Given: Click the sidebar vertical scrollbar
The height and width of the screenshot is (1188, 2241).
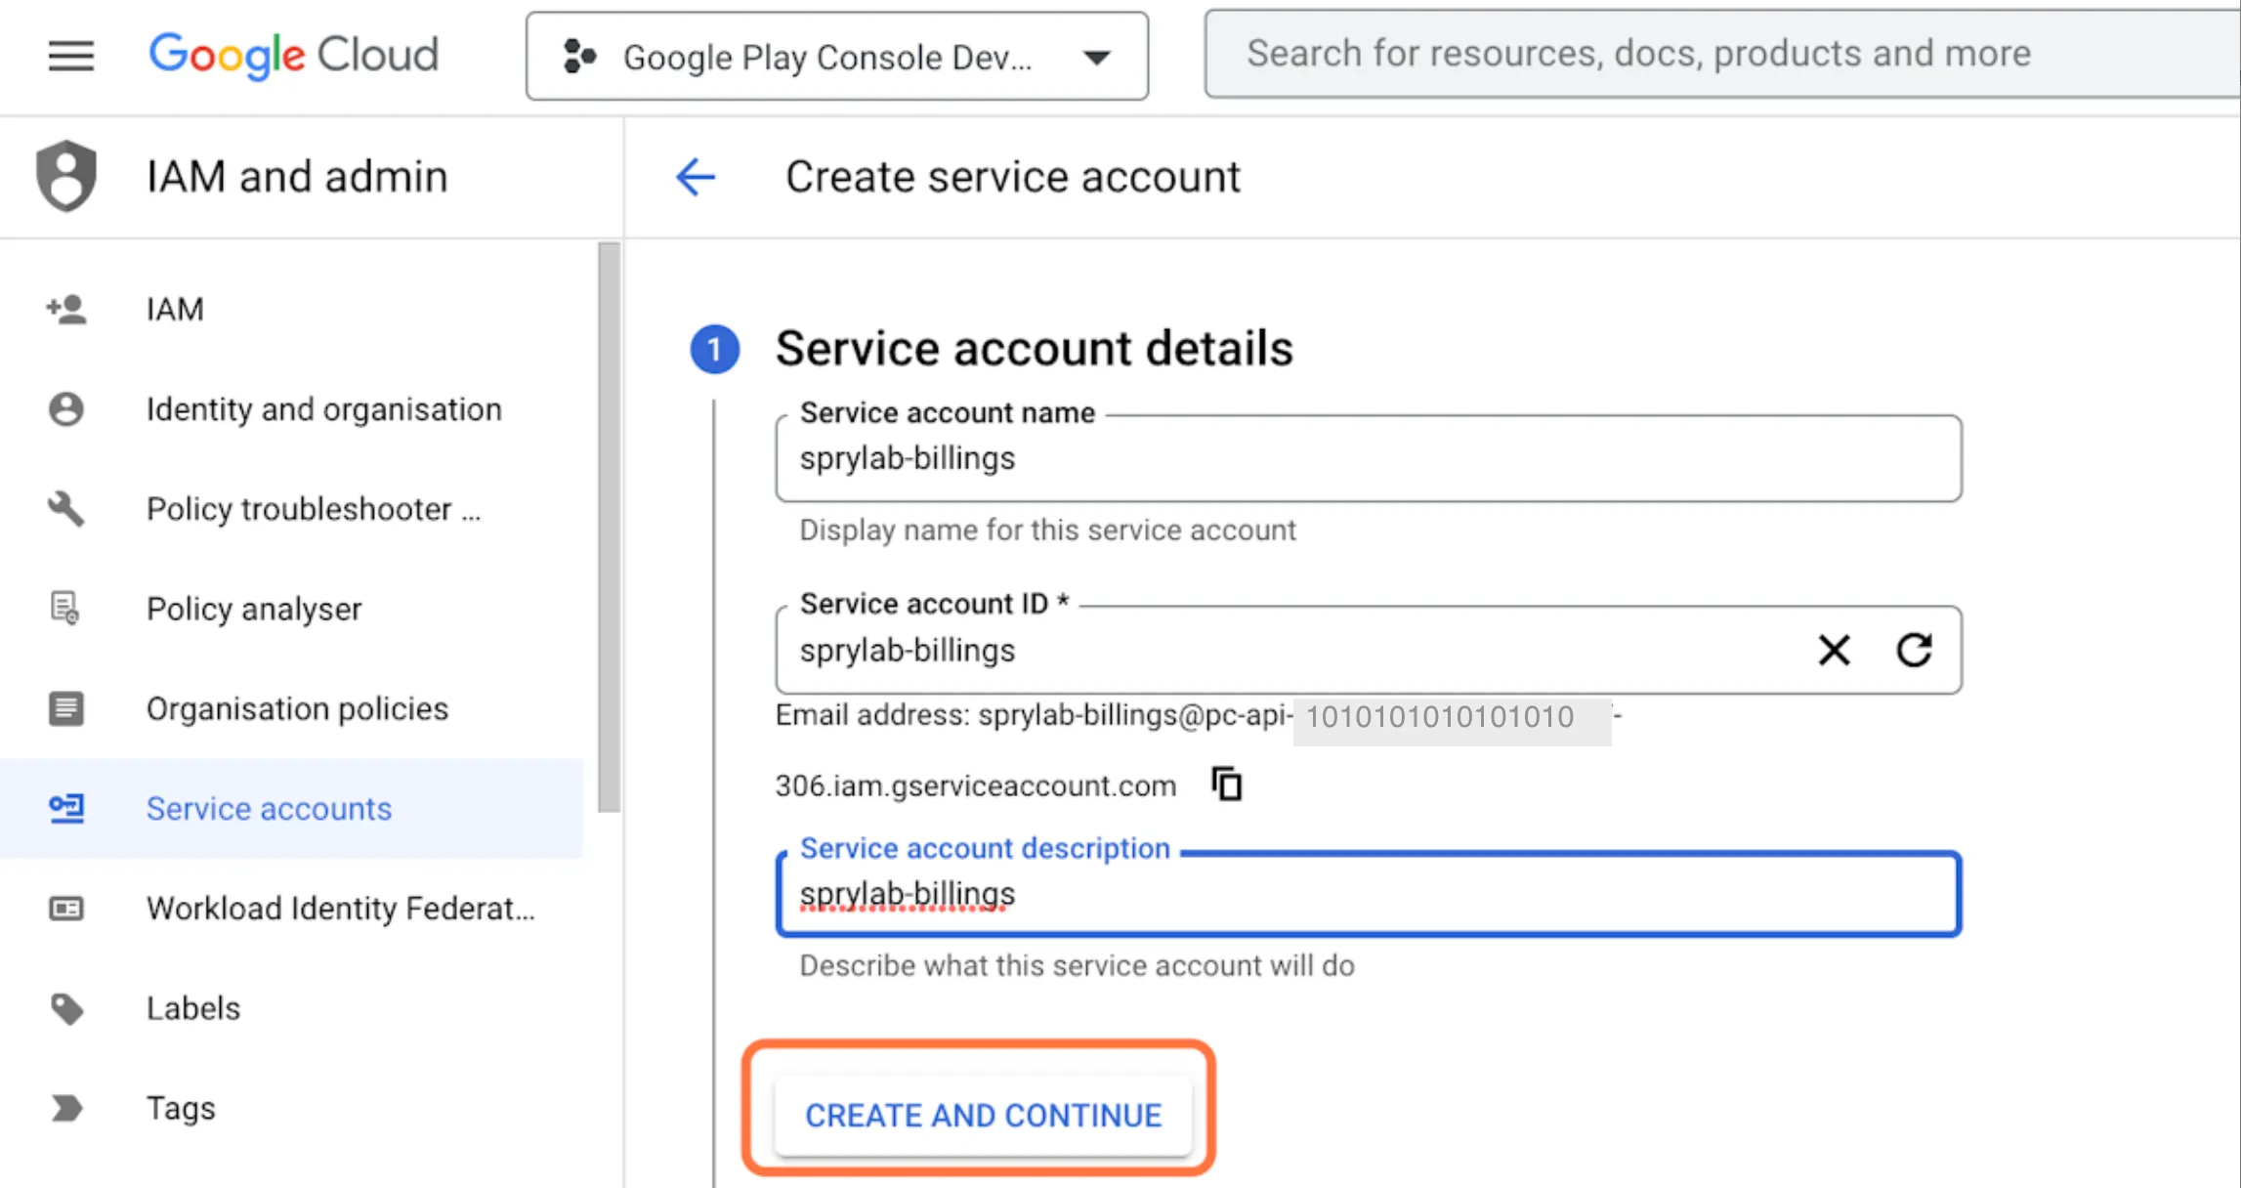Looking at the screenshot, I should click(x=609, y=528).
